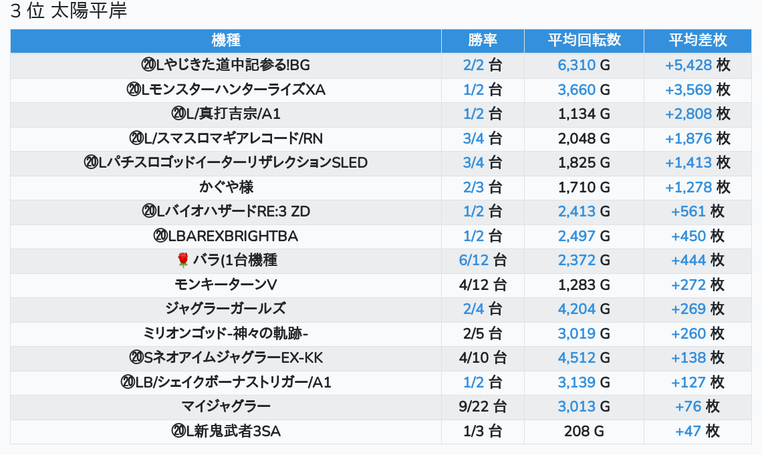Select the +47 枚 value for 新鬼武者3SA
This screenshot has width=762, height=455.
click(697, 431)
